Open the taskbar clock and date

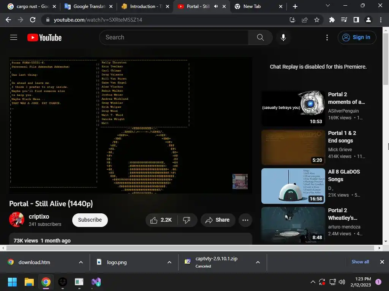coord(361,282)
